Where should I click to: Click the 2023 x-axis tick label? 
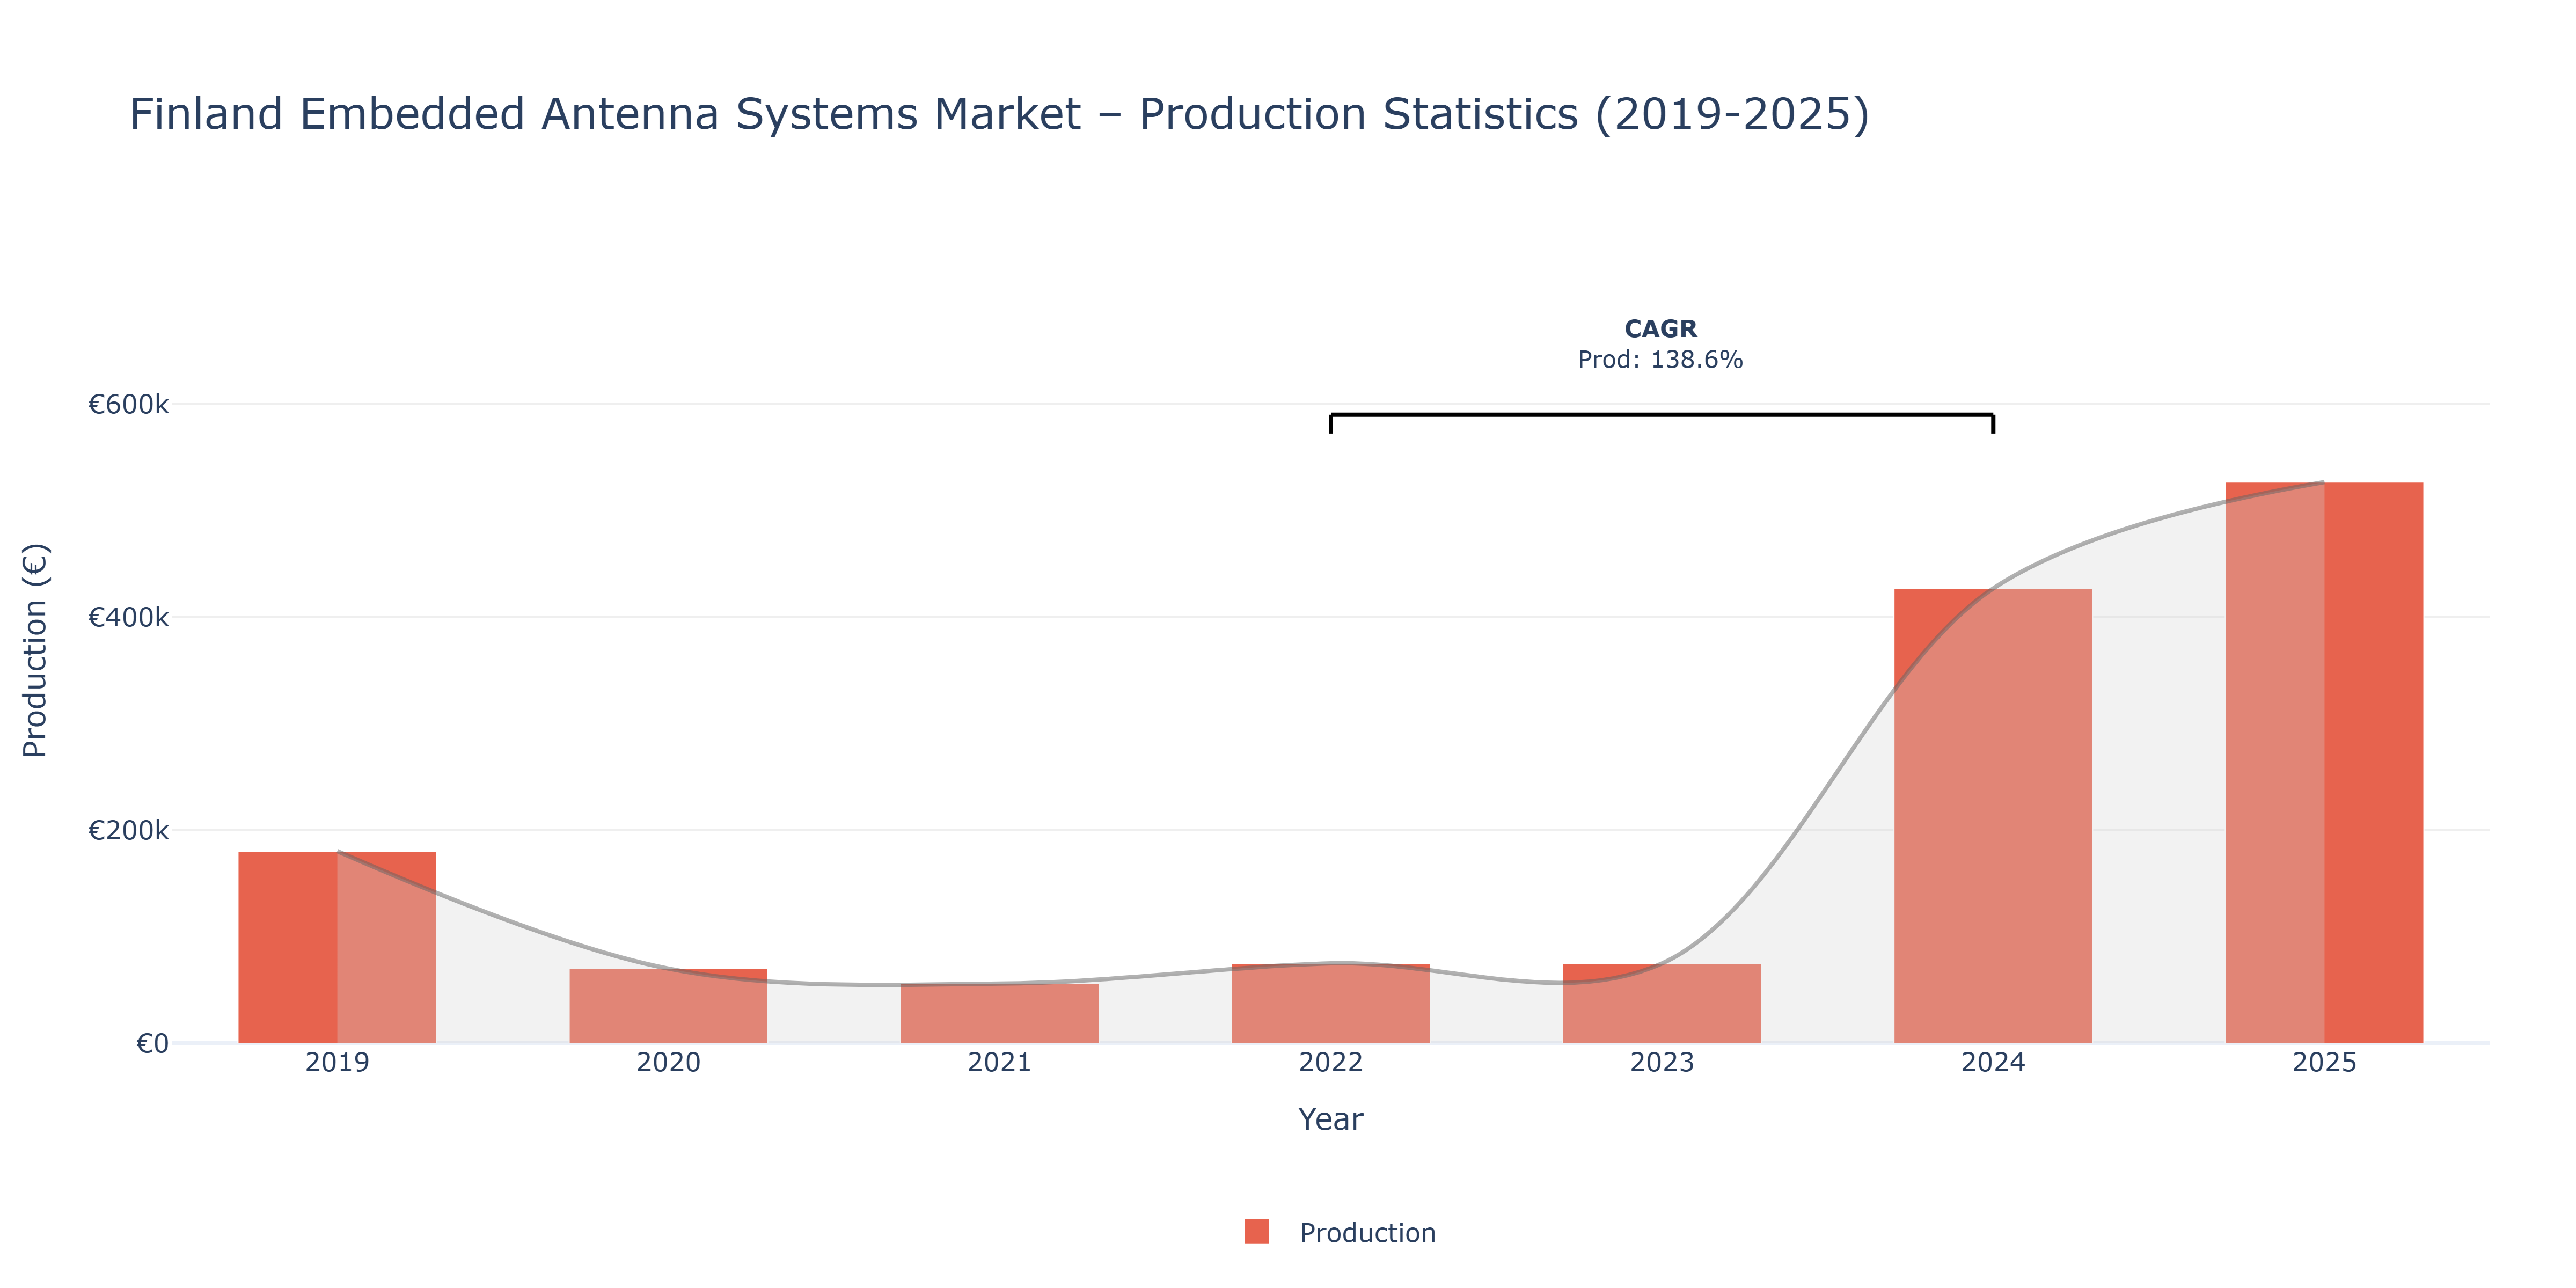point(1661,1062)
